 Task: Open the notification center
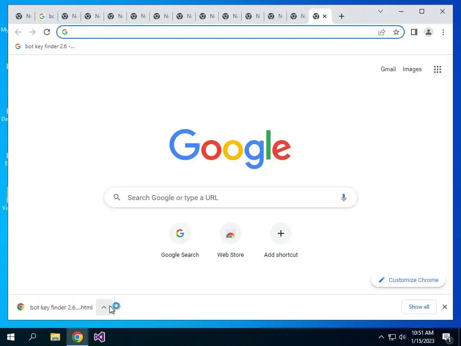pyautogui.click(x=447, y=337)
